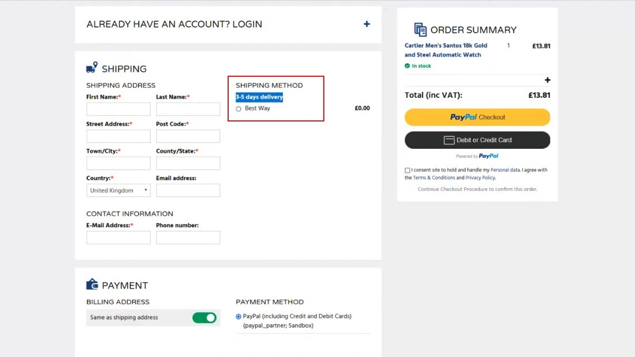Click the "In stock" status text

click(x=422, y=66)
